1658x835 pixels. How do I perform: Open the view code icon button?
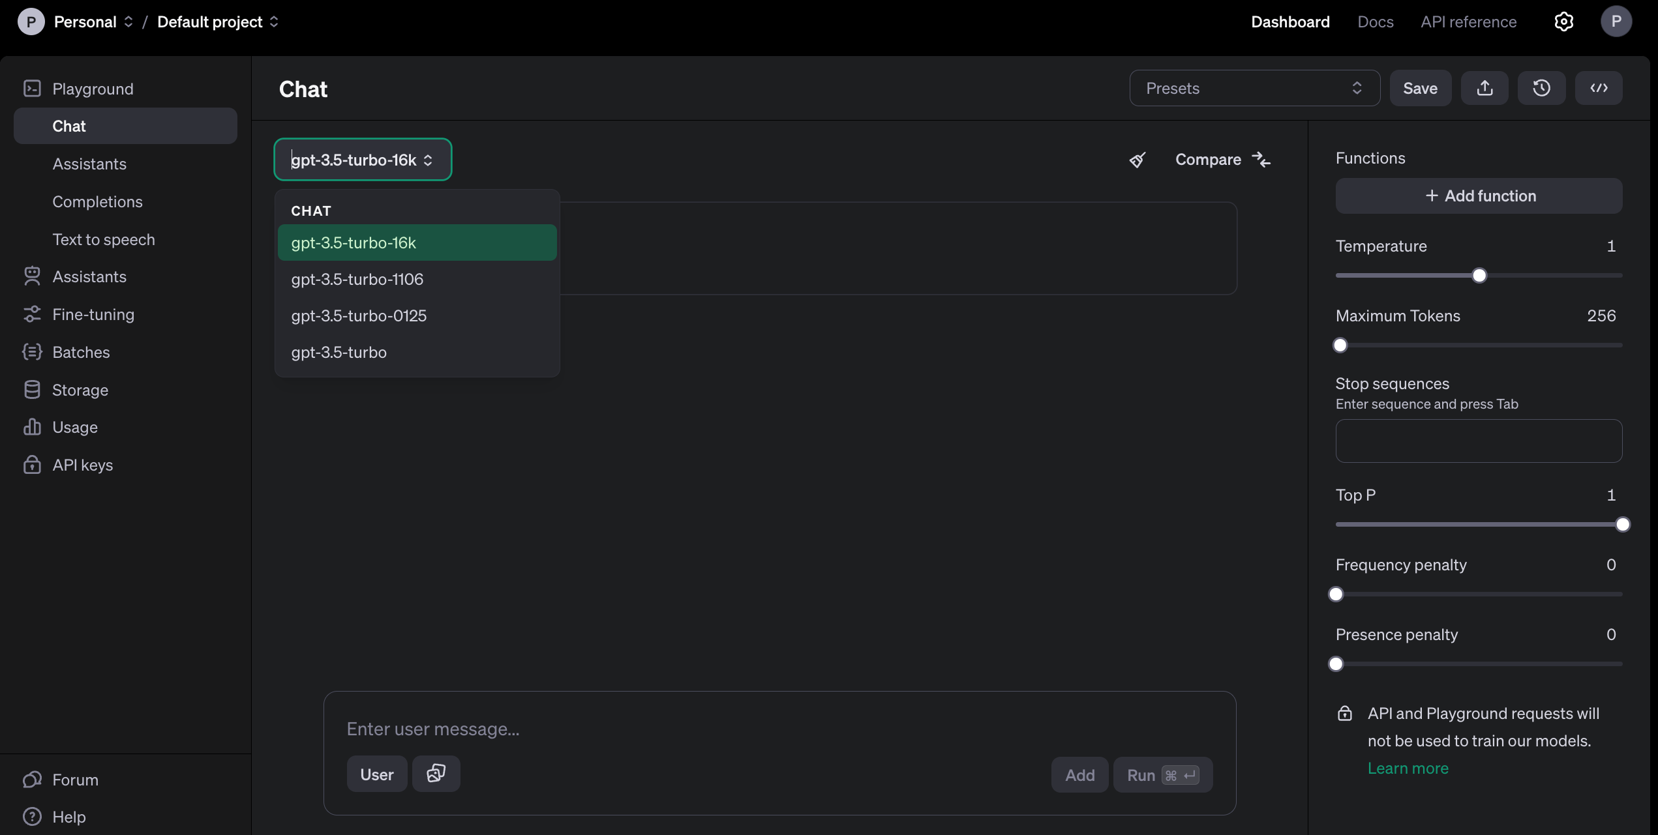1598,88
